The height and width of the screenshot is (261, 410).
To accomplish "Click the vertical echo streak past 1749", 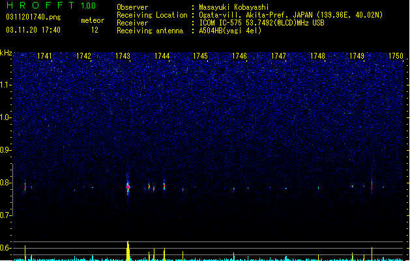I will (x=372, y=184).
